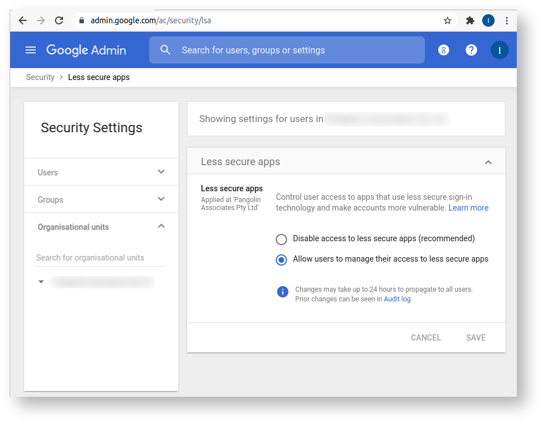Collapse the organisational unit tree arrow
Screen dimensions: 544x424
41,282
